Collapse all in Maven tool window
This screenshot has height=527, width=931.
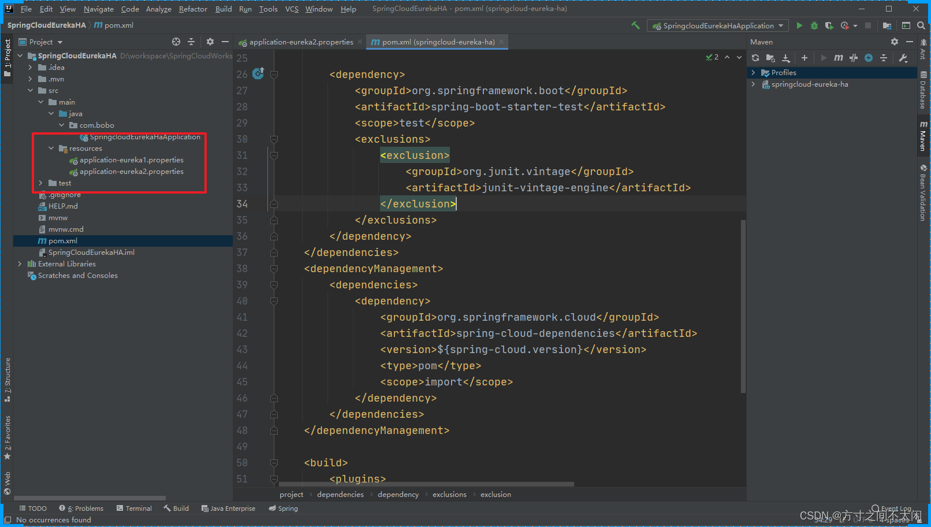coord(884,58)
